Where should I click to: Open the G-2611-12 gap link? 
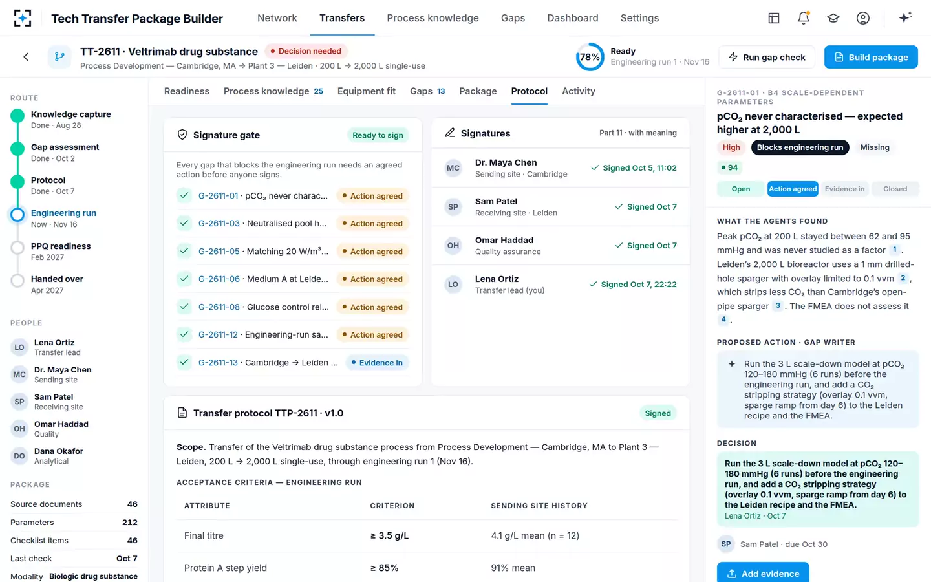(x=218, y=335)
